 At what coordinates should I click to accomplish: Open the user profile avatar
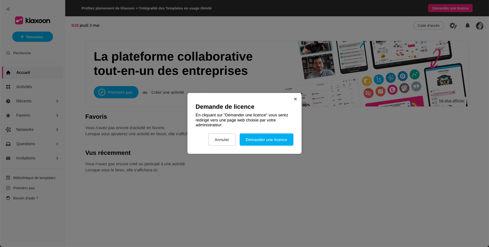point(479,25)
